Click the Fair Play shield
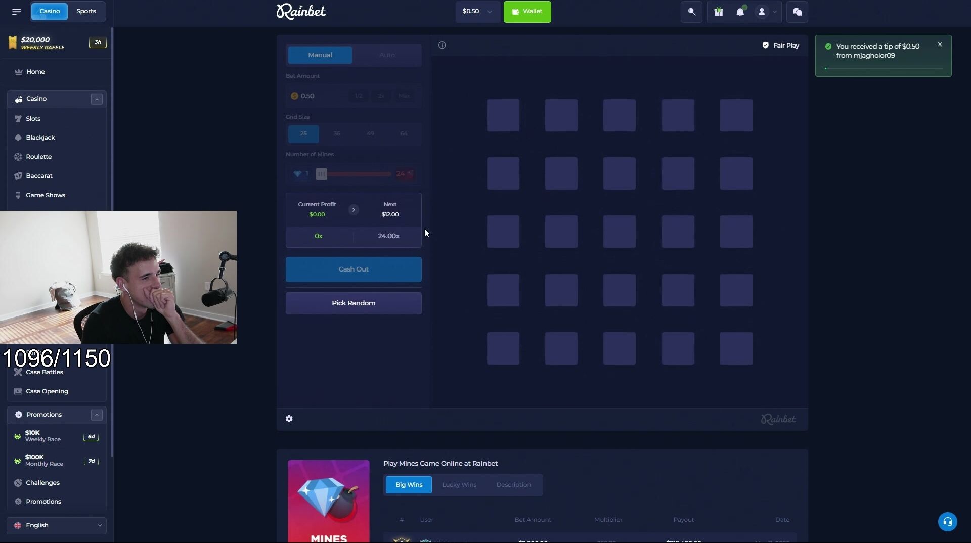 click(x=766, y=46)
